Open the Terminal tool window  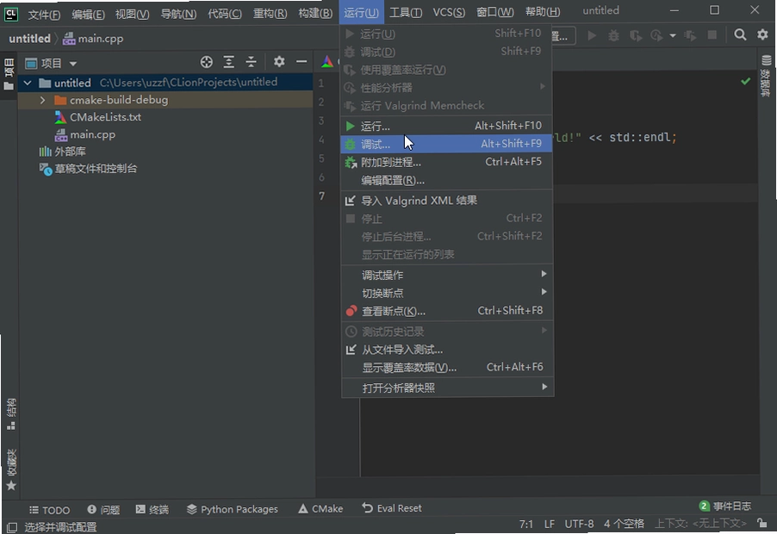152,509
